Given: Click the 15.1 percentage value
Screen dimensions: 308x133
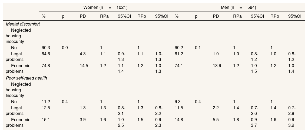Looking at the screenshot, I should (46, 120).
